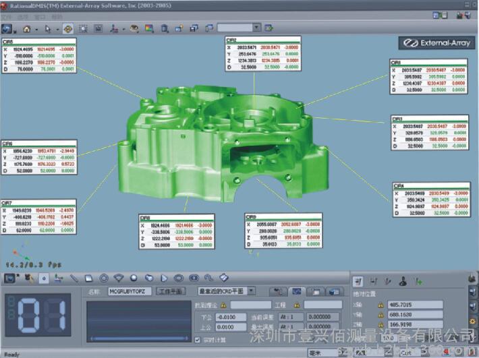479x358 pixels.
Task: Open the first menu in the menu bar
Action: tap(8, 15)
